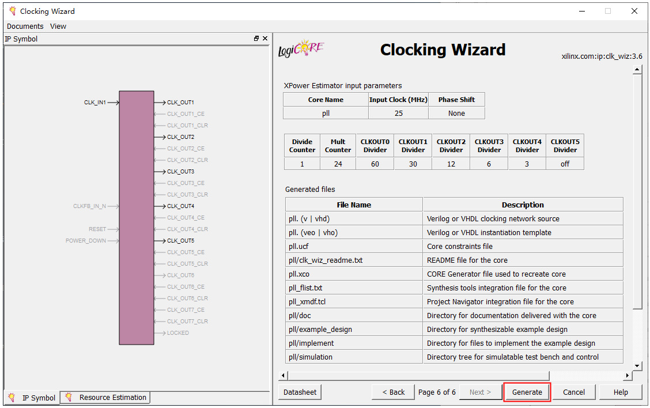Click the lightbulb icon on Resource Estimation tab
650x408 pixels.
pyautogui.click(x=69, y=397)
